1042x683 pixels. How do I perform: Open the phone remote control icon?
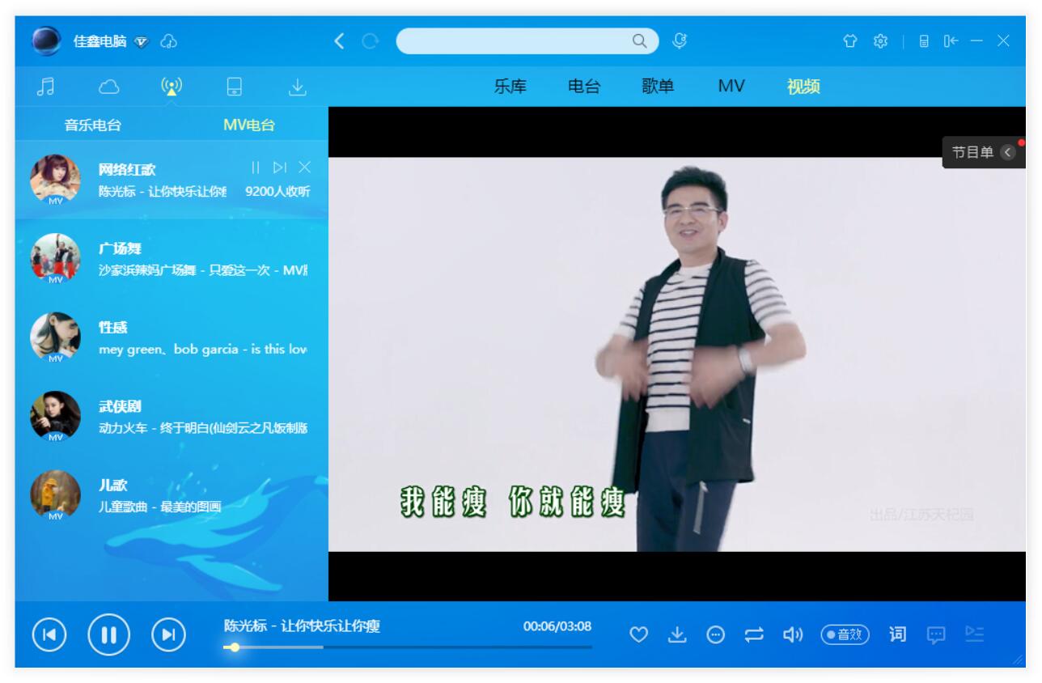coord(925,41)
